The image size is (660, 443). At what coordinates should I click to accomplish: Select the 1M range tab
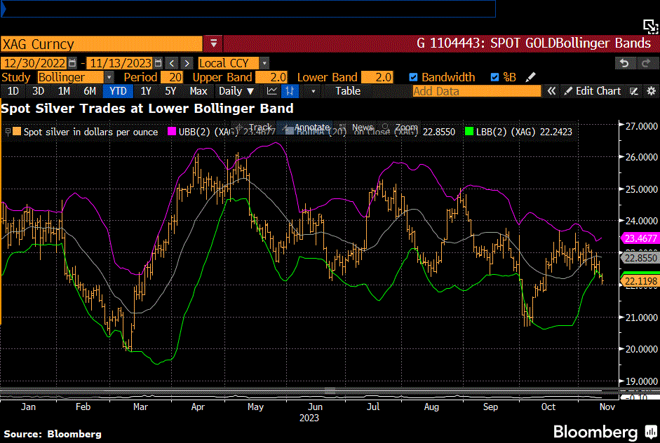coord(64,91)
